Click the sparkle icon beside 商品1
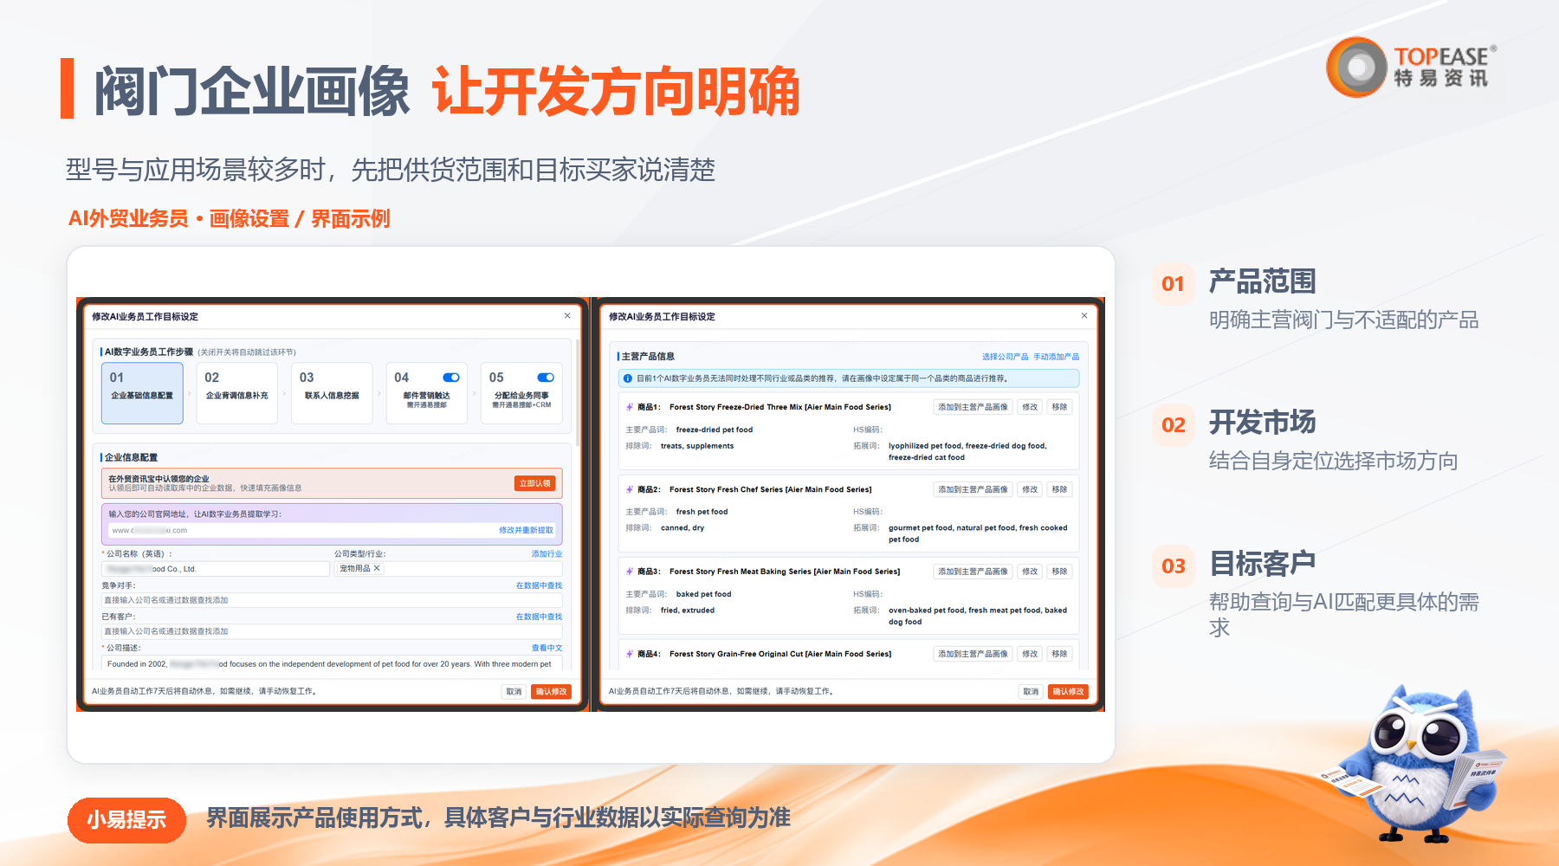Image resolution: width=1559 pixels, height=866 pixels. 630,407
